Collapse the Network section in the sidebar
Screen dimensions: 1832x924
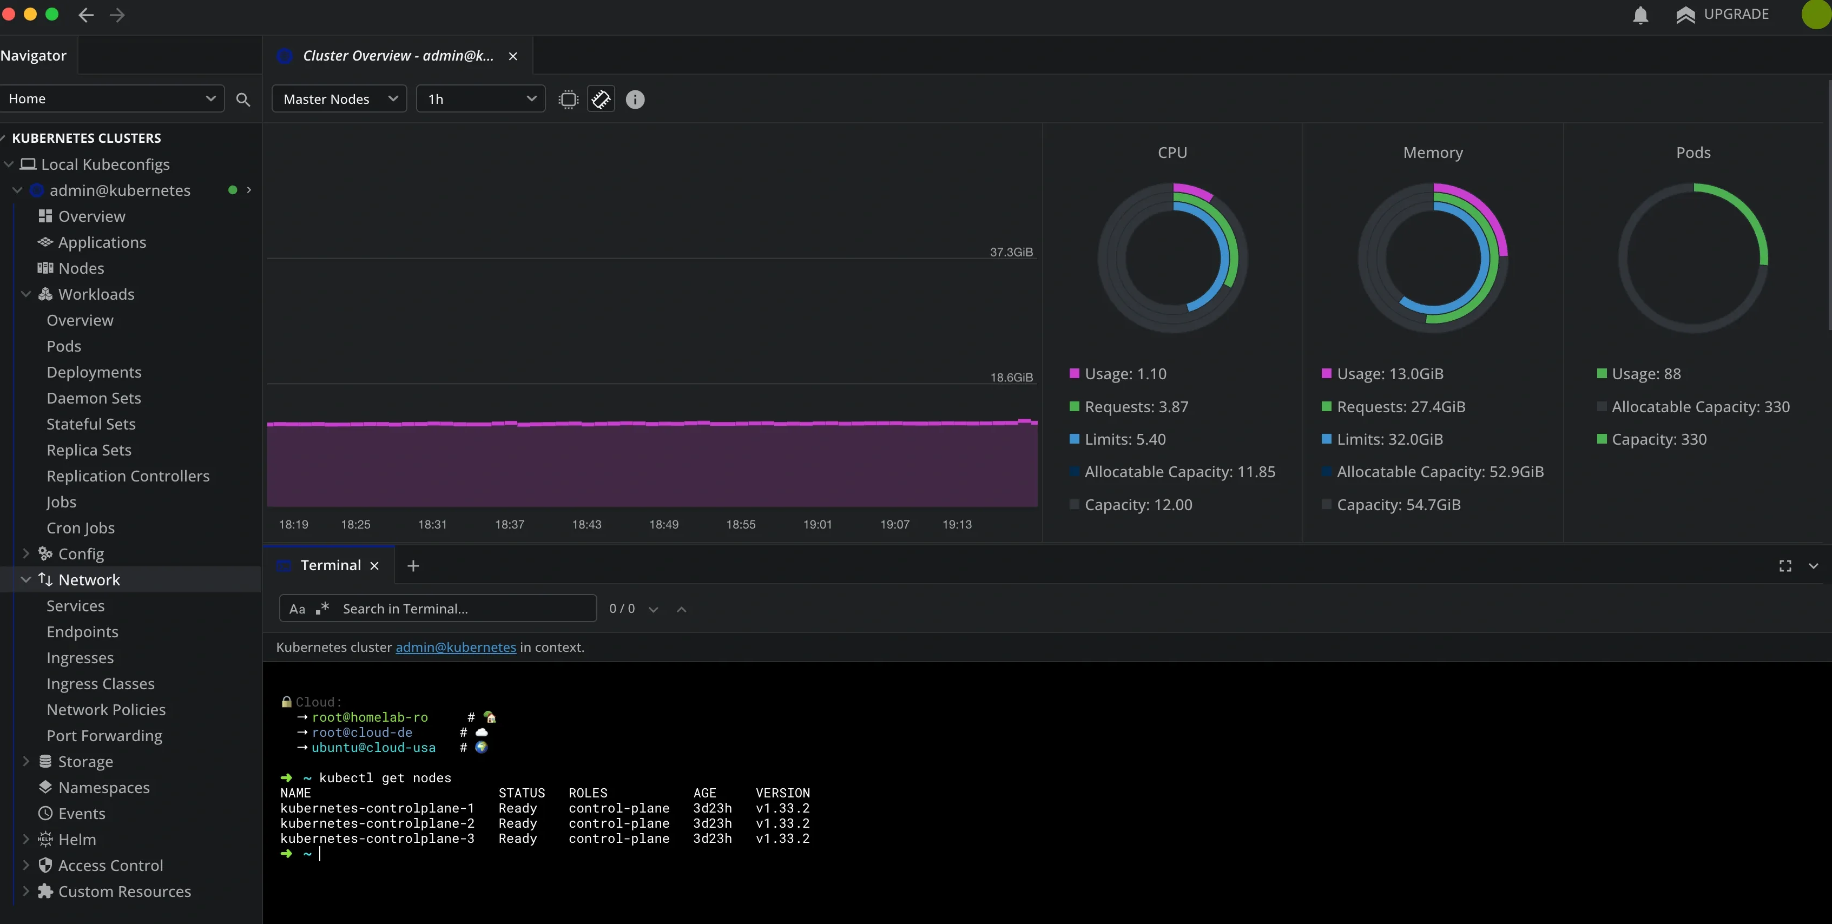tap(27, 580)
